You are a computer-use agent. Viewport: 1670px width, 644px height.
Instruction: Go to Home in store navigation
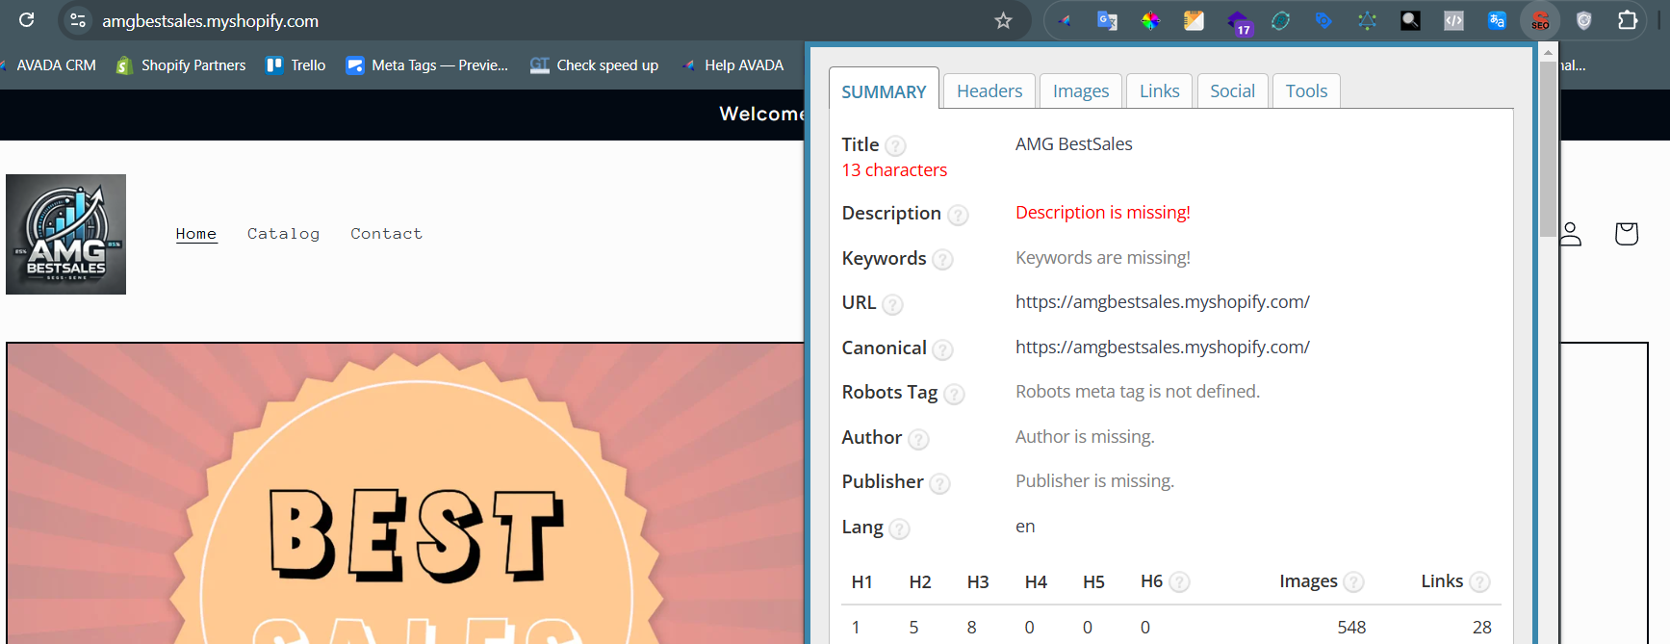[196, 234]
